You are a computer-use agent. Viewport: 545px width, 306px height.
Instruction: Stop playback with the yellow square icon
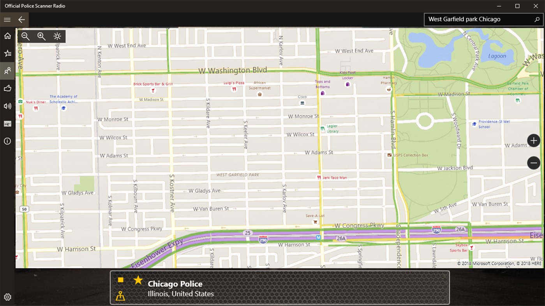[120, 280]
